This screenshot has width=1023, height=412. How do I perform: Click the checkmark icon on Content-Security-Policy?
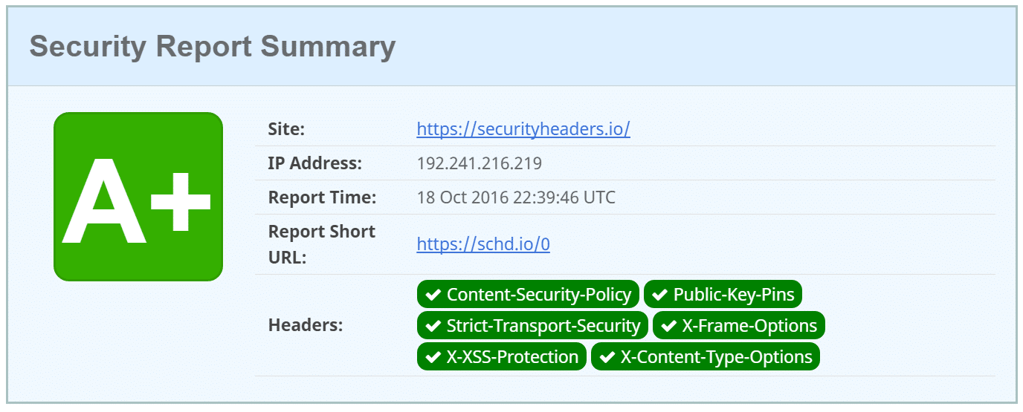433,295
